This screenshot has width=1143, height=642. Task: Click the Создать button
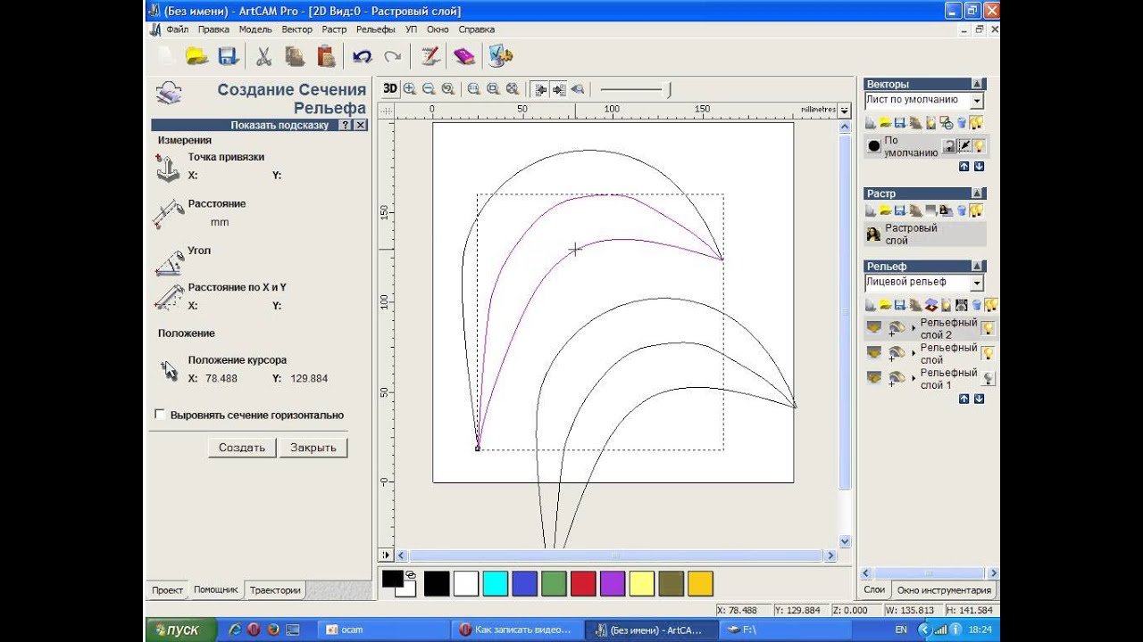coord(242,448)
